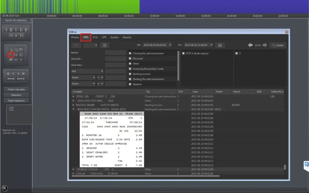Open the calendar icon next to the Do date

220,45
